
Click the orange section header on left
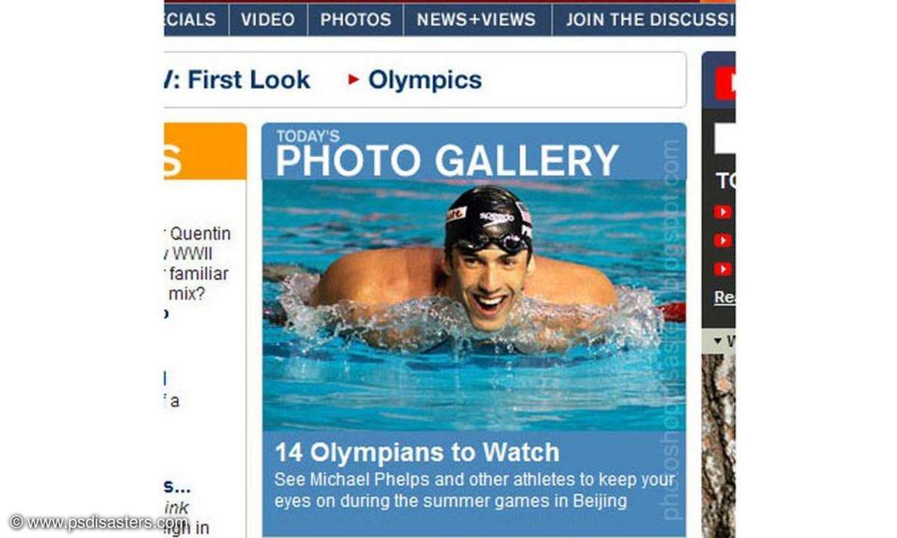pyautogui.click(x=205, y=151)
